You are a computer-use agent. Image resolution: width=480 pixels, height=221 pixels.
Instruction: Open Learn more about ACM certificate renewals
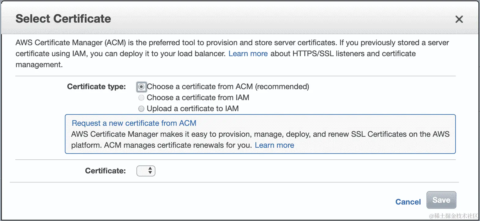[x=274, y=145]
